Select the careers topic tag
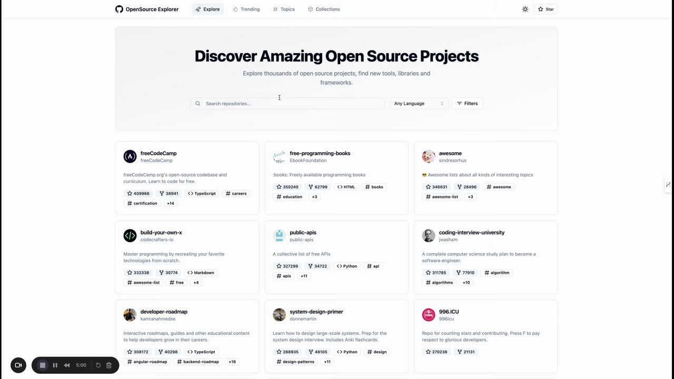 236,194
